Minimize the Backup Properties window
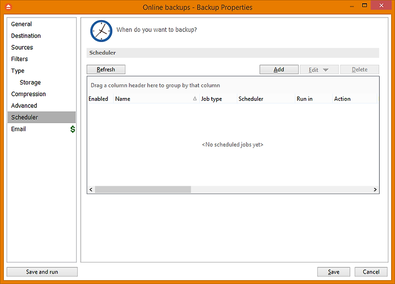This screenshot has height=284, width=395. pyautogui.click(x=352, y=6)
